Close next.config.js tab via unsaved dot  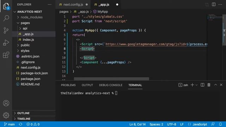tap(87, 5)
